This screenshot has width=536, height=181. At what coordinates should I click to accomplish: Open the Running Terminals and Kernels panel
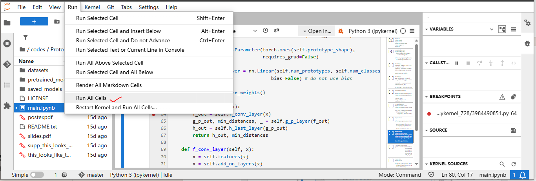point(7,43)
